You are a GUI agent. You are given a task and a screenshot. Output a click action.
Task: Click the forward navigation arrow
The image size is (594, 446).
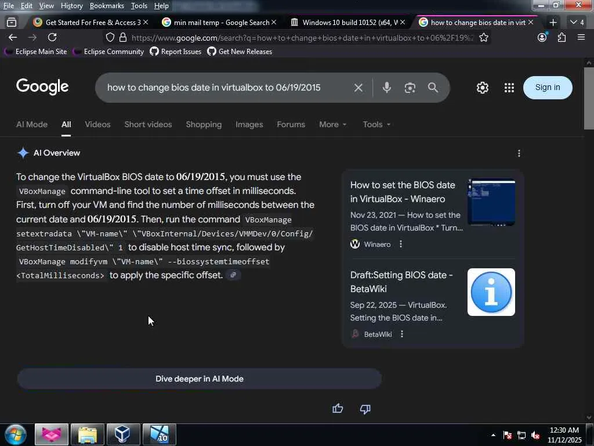pyautogui.click(x=32, y=37)
